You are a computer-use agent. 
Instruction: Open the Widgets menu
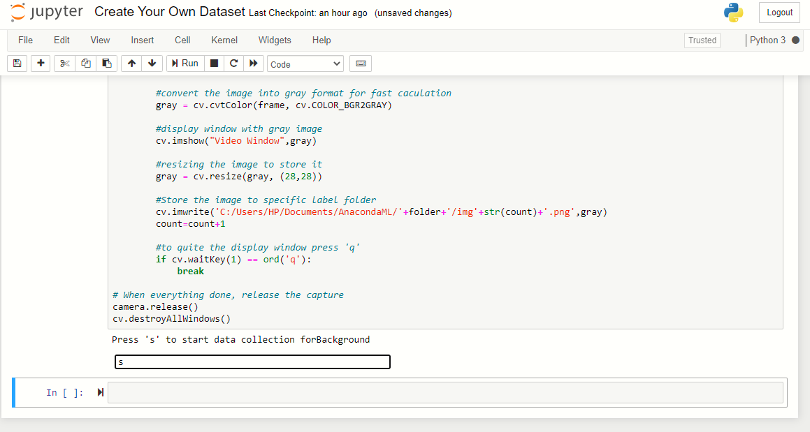pyautogui.click(x=275, y=40)
